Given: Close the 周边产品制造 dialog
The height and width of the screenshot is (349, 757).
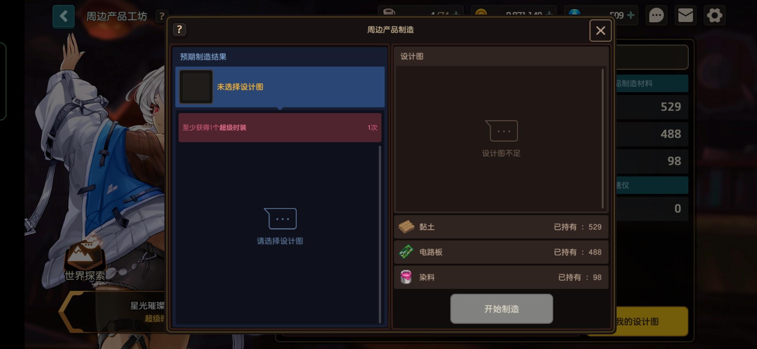Looking at the screenshot, I should point(600,31).
